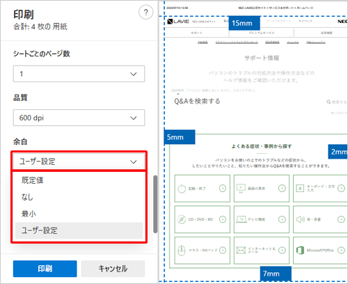Image resolution: width=348 pixels, height=284 pixels.
Task: Click the サポート tab in preview
Action: (196, 33)
